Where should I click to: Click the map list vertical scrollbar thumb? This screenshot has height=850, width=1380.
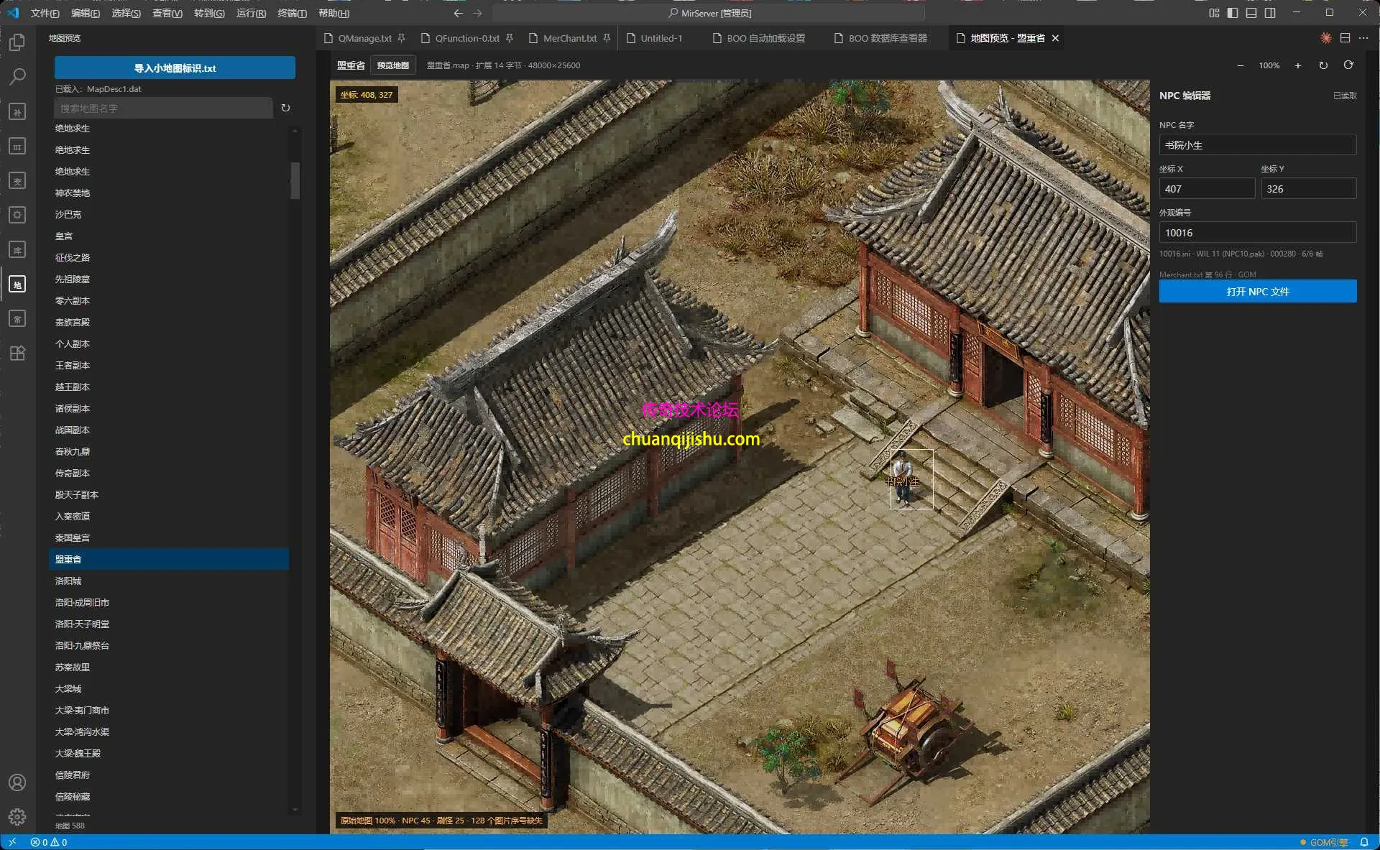tap(295, 180)
